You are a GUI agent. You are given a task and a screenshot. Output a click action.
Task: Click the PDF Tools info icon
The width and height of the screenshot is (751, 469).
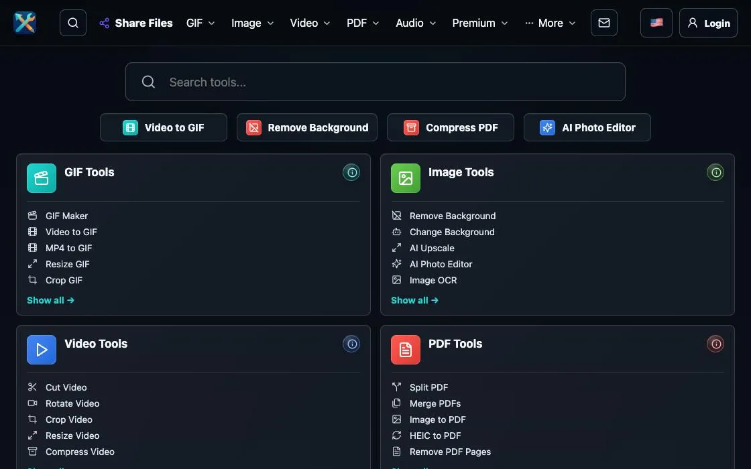point(715,344)
